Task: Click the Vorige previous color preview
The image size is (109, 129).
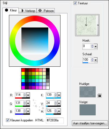Action: coord(88,110)
